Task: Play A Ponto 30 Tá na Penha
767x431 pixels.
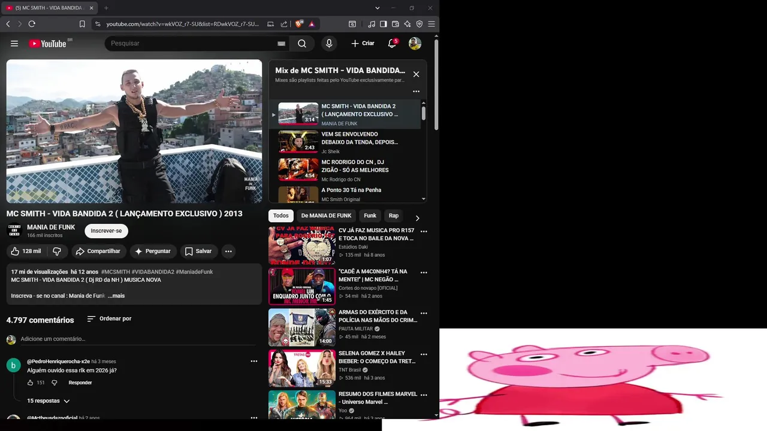Action: pyautogui.click(x=345, y=195)
